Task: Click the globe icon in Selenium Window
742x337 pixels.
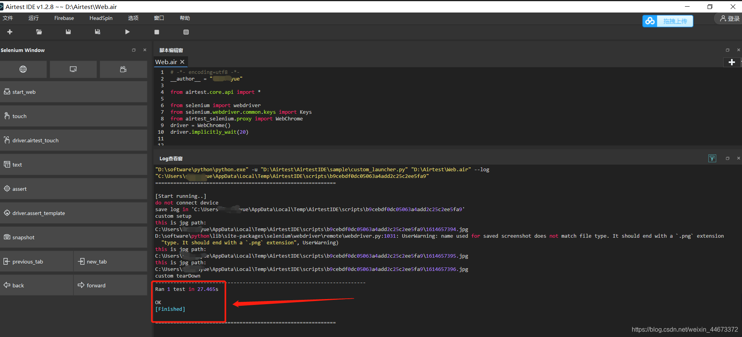Action: 23,69
